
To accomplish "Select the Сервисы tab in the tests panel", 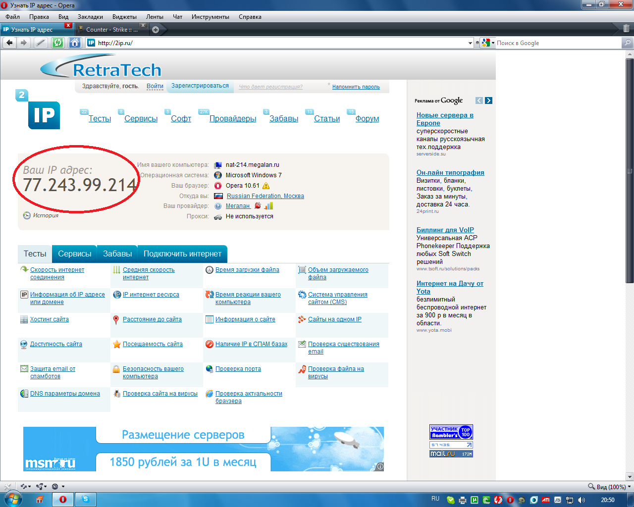I will click(x=75, y=254).
